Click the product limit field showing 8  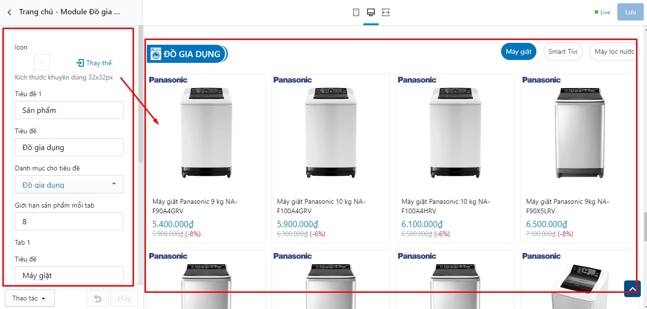[x=69, y=221]
